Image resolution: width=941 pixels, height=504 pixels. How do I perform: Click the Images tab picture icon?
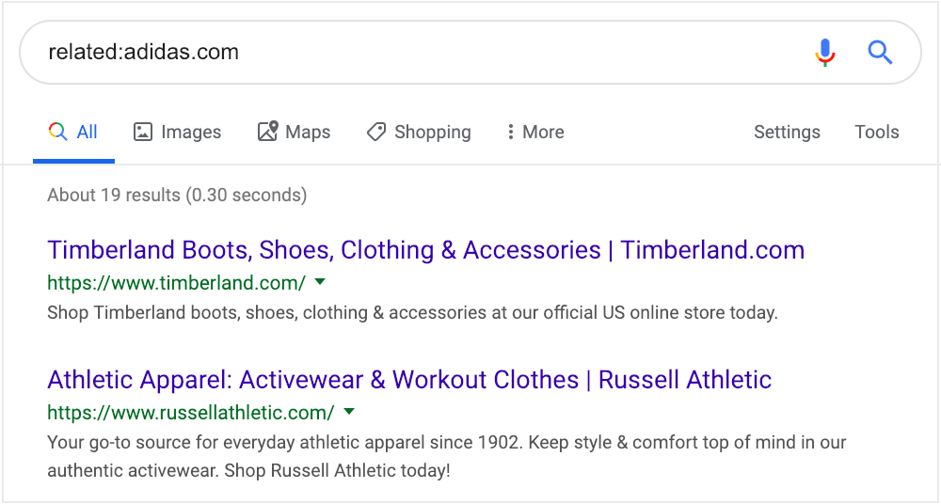[x=142, y=132]
